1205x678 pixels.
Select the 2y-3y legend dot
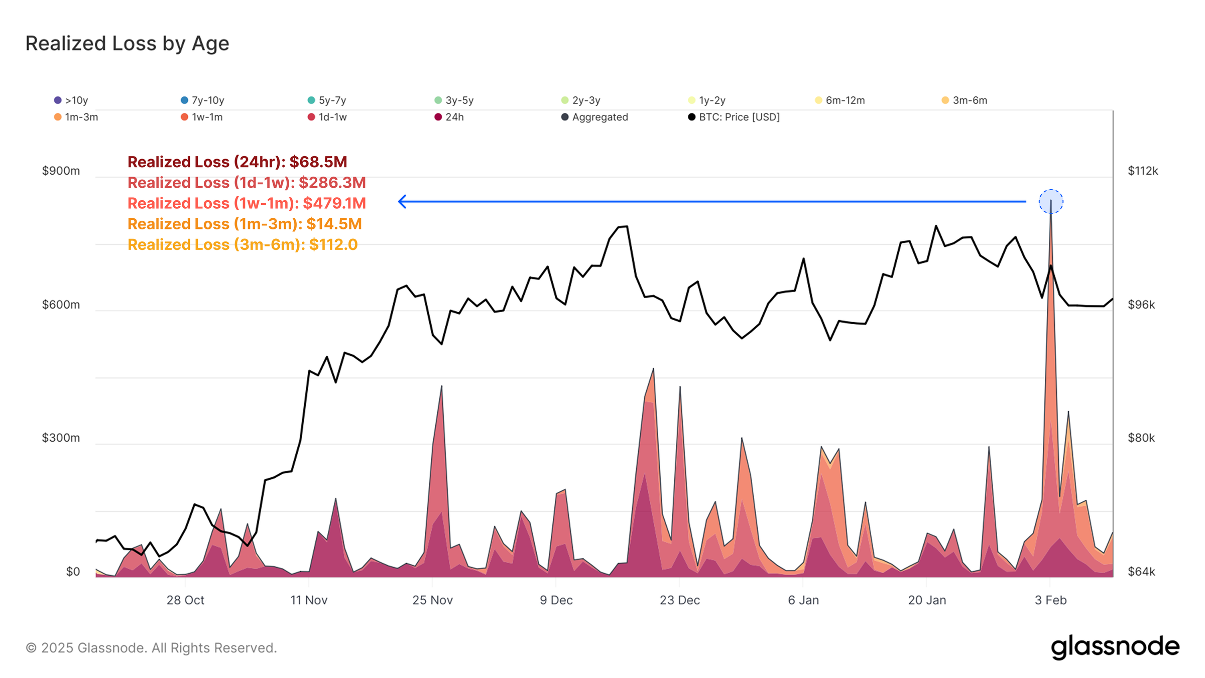tap(565, 100)
